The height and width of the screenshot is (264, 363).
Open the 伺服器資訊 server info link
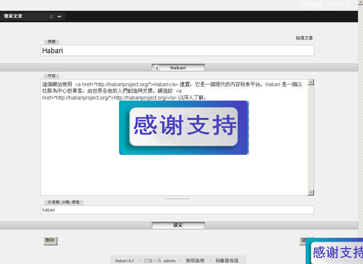pyautogui.click(x=227, y=261)
